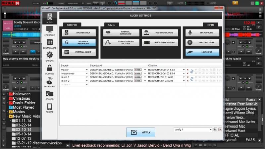Delete the line in 1 audio row
Image resolution: width=265 pixels, height=149 pixels.
(x=187, y=77)
